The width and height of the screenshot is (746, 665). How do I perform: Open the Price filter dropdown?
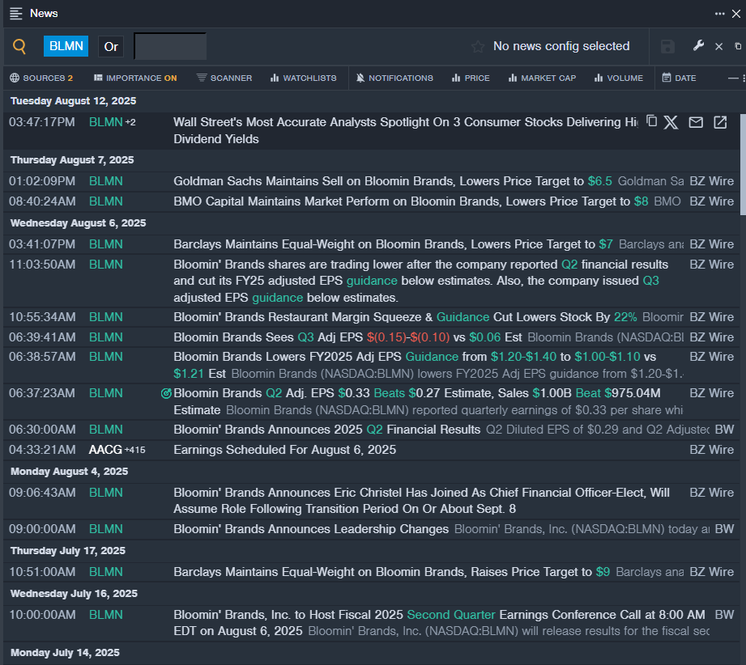pyautogui.click(x=471, y=78)
